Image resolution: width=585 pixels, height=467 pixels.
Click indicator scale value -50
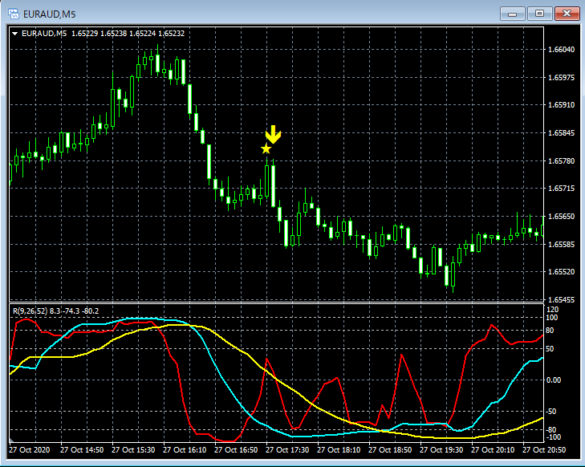pyautogui.click(x=551, y=412)
